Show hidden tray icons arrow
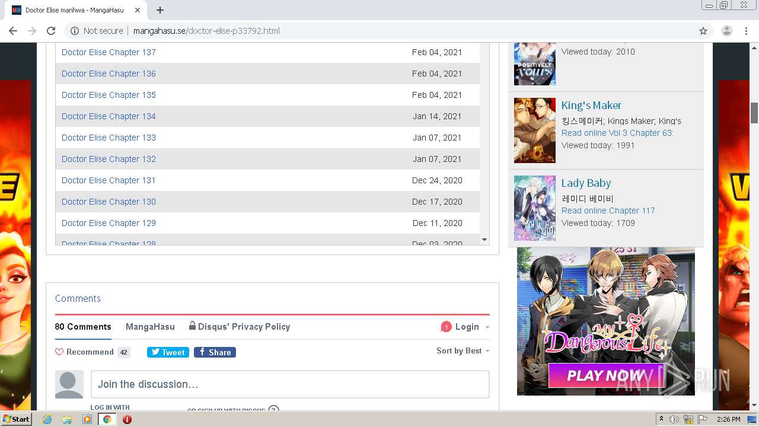Viewport: 759px width, 427px height. click(661, 419)
